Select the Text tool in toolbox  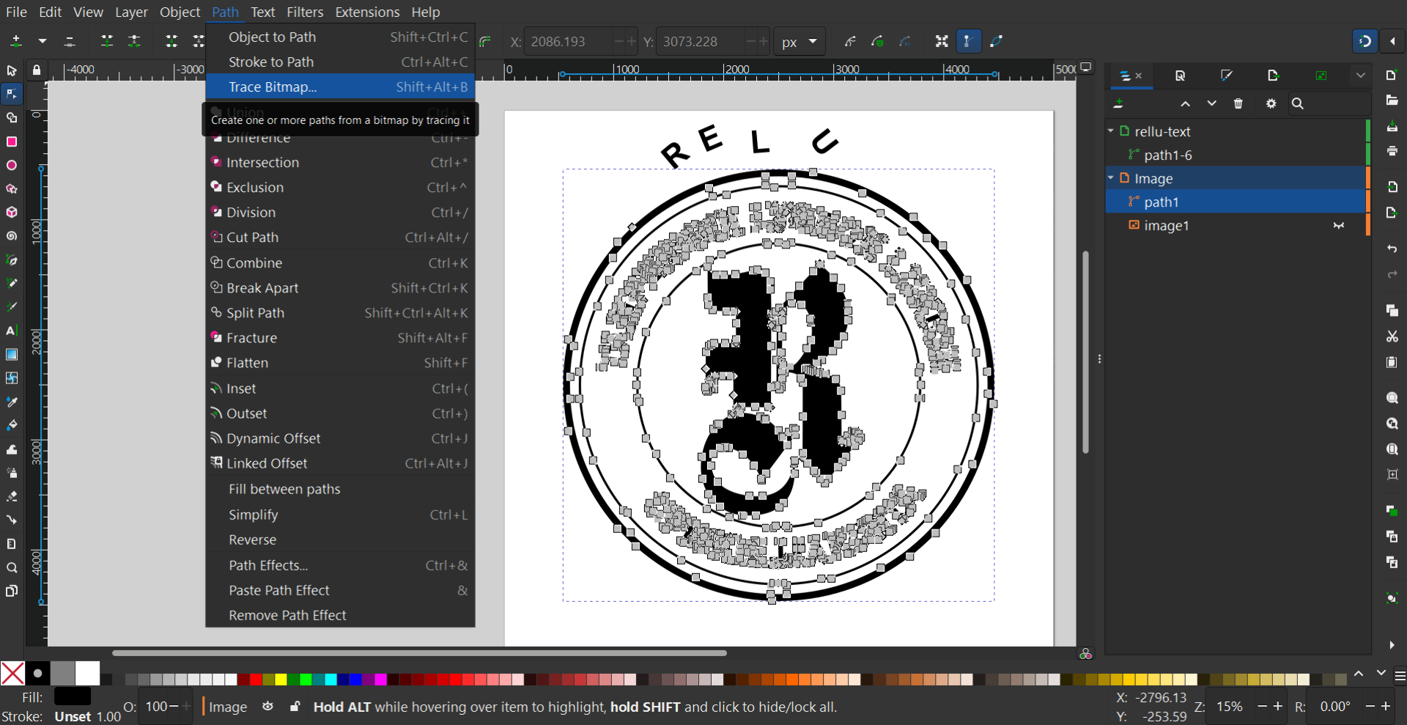pyautogui.click(x=12, y=331)
